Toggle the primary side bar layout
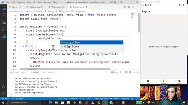This screenshot has height=105, width=188. coord(111,2)
